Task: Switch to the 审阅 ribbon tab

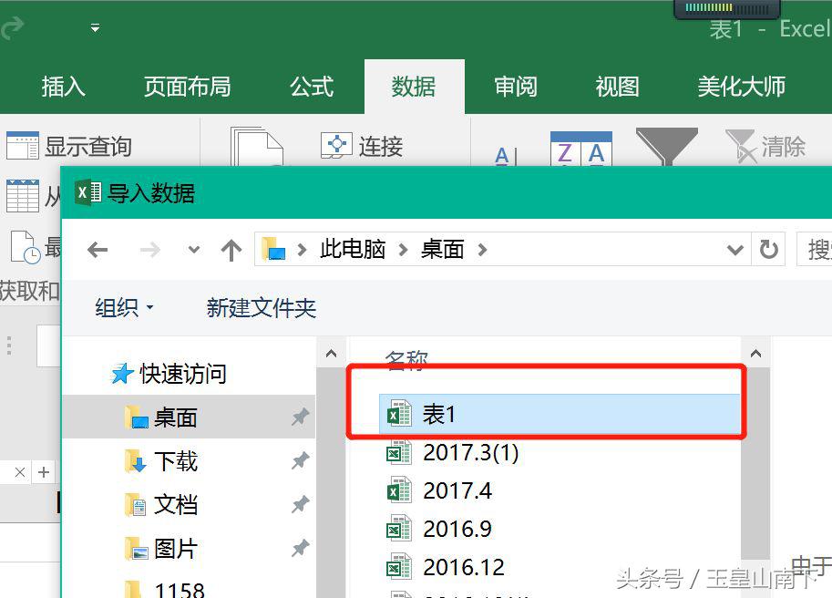Action: point(515,86)
